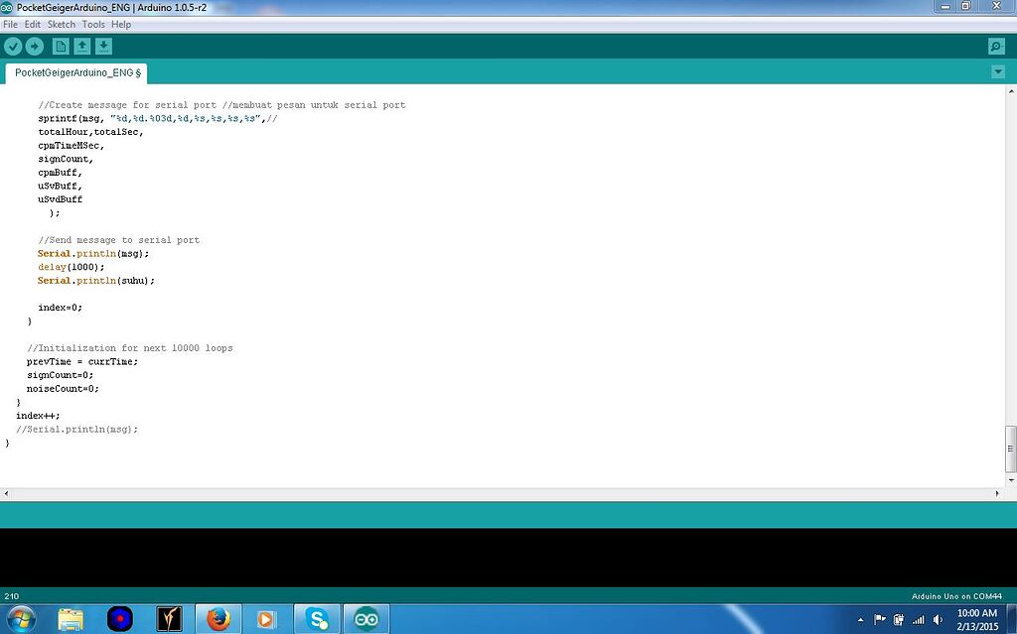Screen dimensions: 1017x634
Task: Click the network signal icon in system tray
Action: [919, 617]
